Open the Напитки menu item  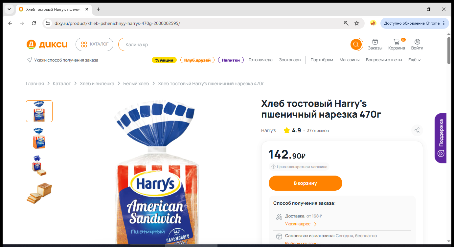pos(231,60)
